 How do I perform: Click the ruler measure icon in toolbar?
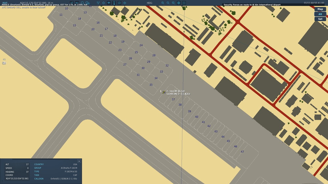(77, 3)
